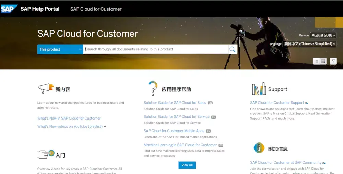Expand the Language Chinese Simplified dropdown
Image resolution: width=343 pixels, height=174 pixels.
[309, 44]
